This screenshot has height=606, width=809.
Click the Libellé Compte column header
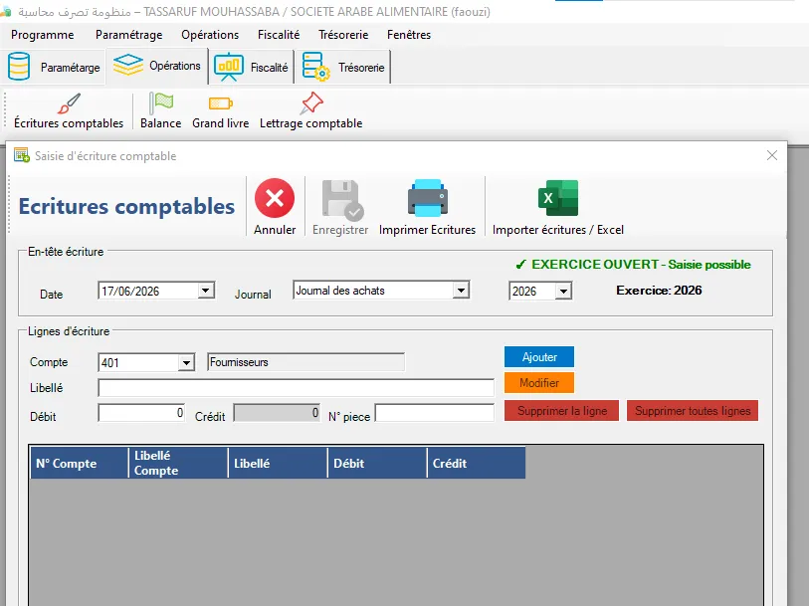[x=178, y=463]
